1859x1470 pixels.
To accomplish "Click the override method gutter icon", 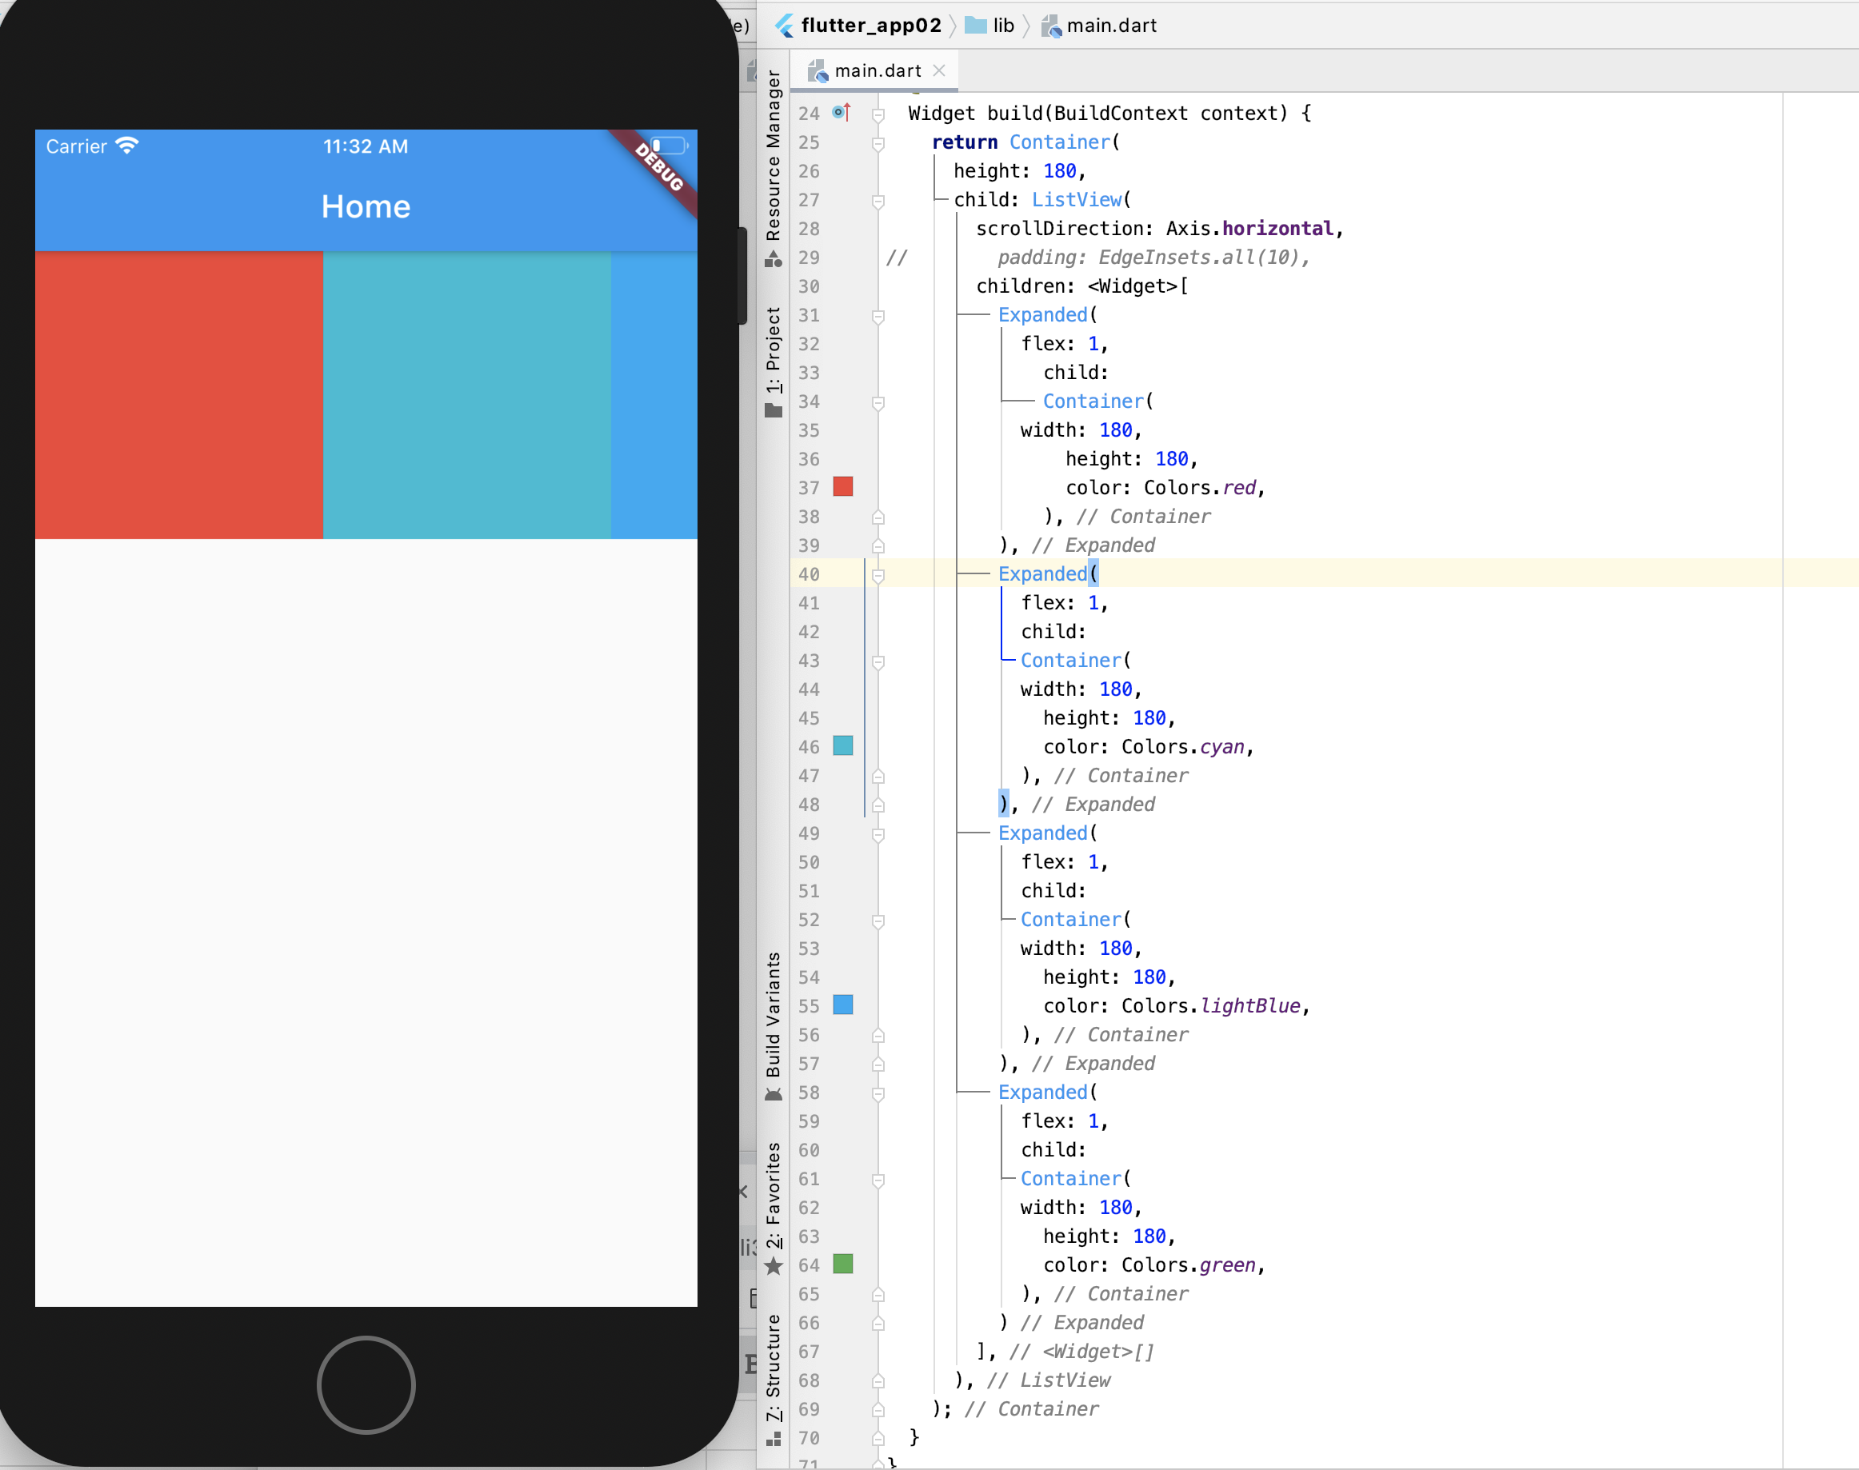I will [x=841, y=113].
